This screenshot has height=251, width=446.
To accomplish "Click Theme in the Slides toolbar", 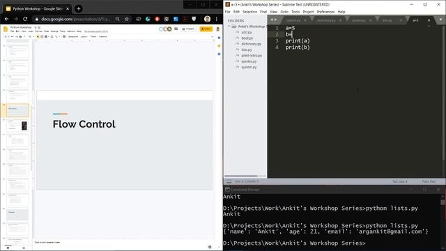I will (x=93, y=37).
